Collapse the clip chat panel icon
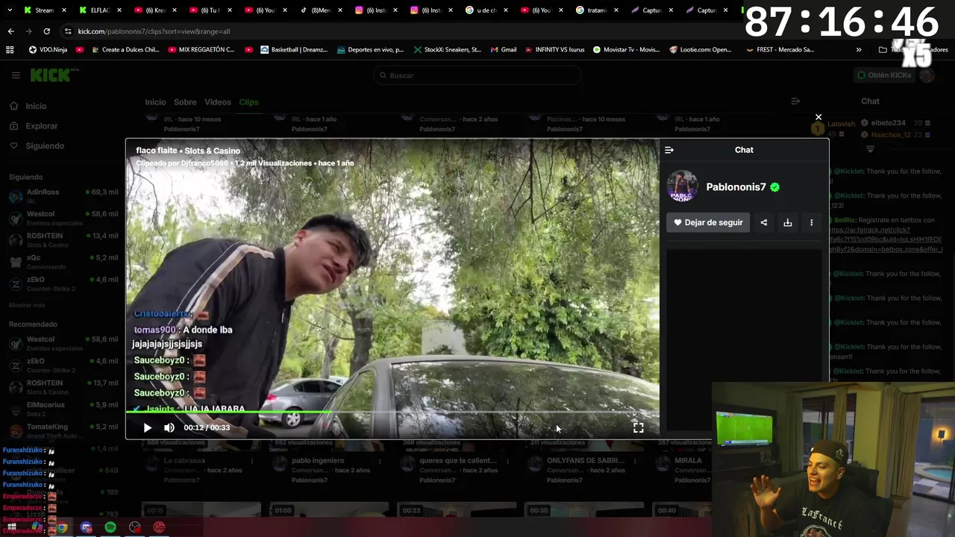 coord(669,150)
